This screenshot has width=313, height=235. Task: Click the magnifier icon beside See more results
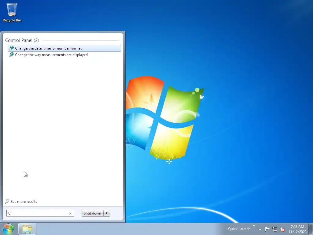click(7, 201)
